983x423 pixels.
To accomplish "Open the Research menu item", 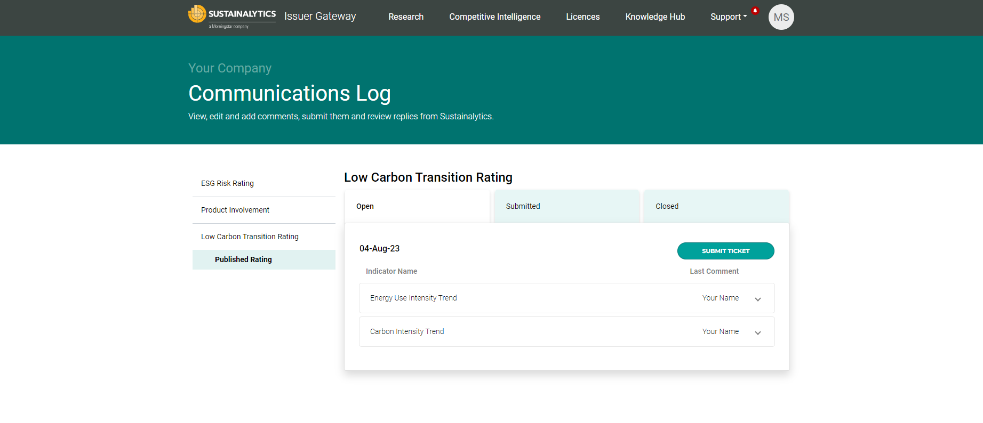I will 406,17.
